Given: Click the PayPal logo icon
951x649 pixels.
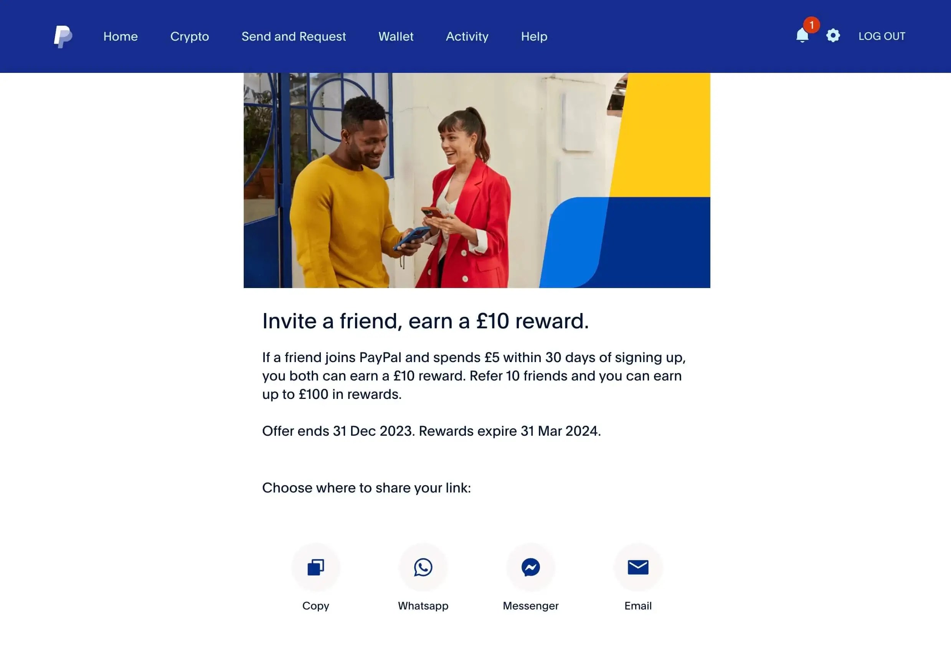Looking at the screenshot, I should pos(63,36).
